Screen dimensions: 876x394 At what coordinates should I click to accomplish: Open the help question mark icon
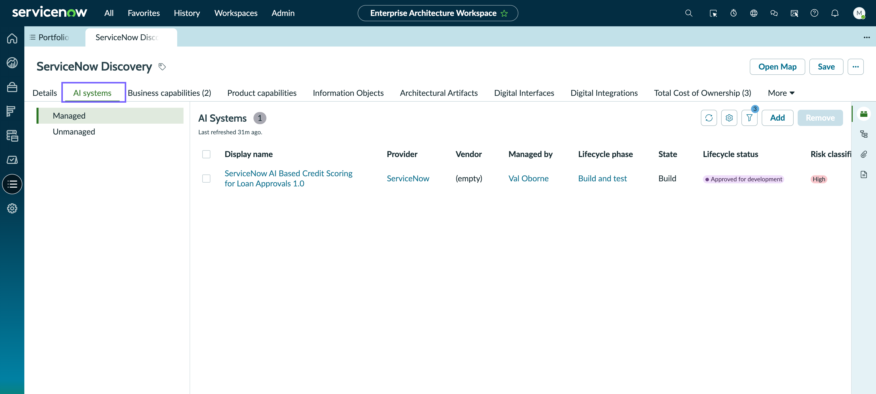click(814, 13)
